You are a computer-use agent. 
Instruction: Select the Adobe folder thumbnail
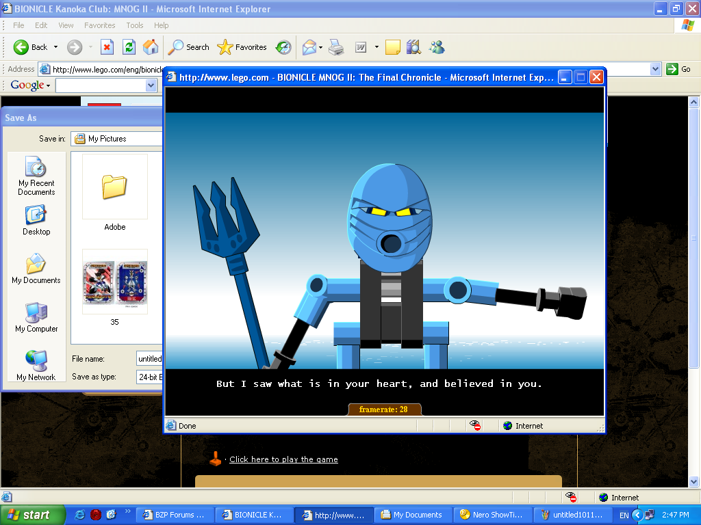[115, 193]
